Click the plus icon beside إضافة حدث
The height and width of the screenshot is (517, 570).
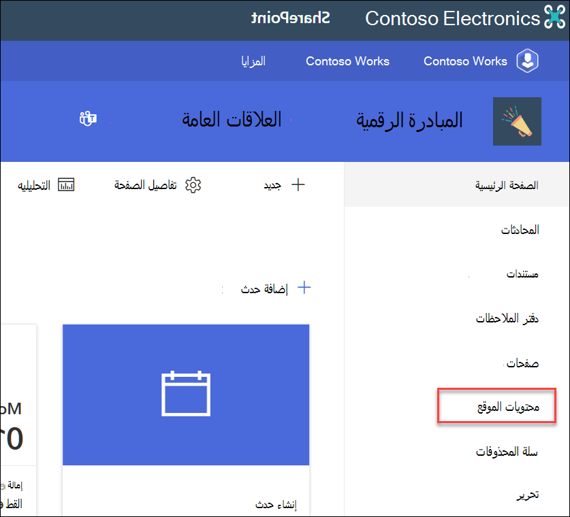[304, 288]
